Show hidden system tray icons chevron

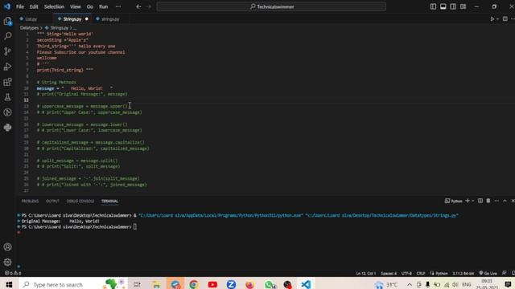[x=410, y=284]
